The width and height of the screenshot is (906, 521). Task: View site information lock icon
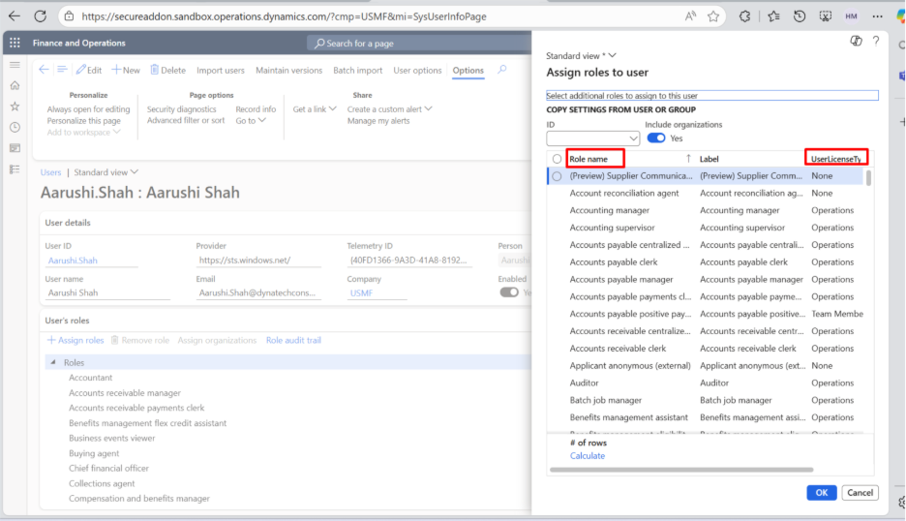(x=70, y=16)
